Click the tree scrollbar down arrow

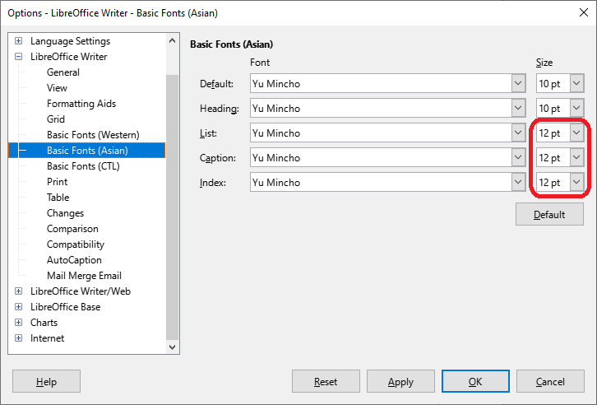tap(172, 347)
